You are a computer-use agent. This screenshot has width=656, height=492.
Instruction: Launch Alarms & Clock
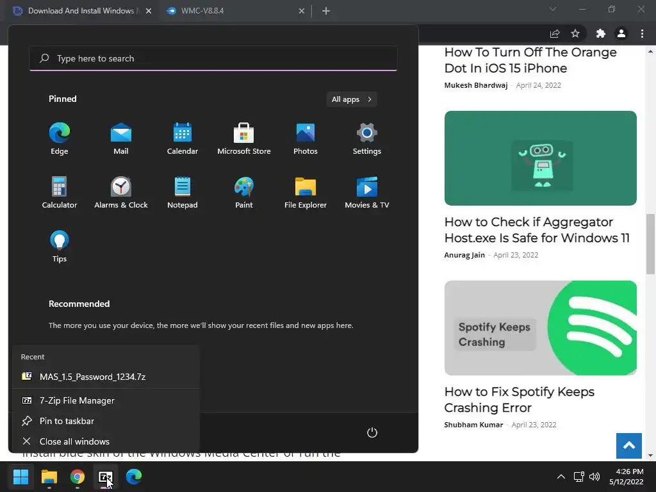pos(121,193)
